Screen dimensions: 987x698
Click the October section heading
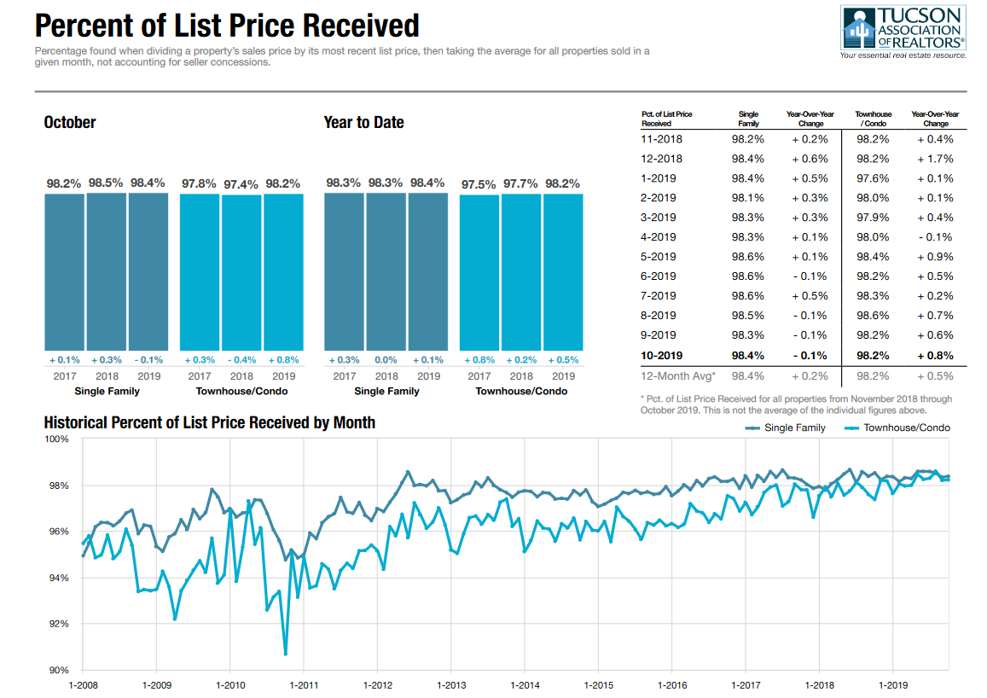(70, 122)
